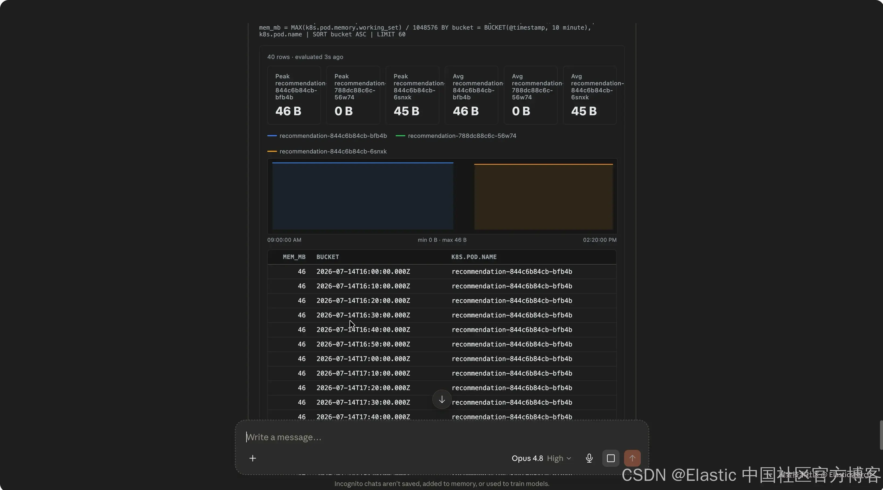This screenshot has height=490, width=883.
Task: Click the MEM_MB value 46 in the 17:10:00 row
Action: pyautogui.click(x=302, y=373)
